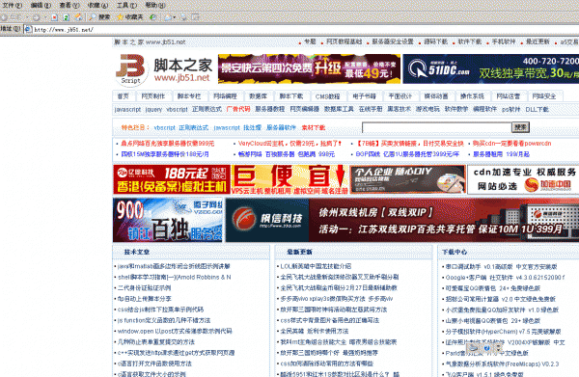Select the 脚本专栏 navigation tab

coord(189,96)
